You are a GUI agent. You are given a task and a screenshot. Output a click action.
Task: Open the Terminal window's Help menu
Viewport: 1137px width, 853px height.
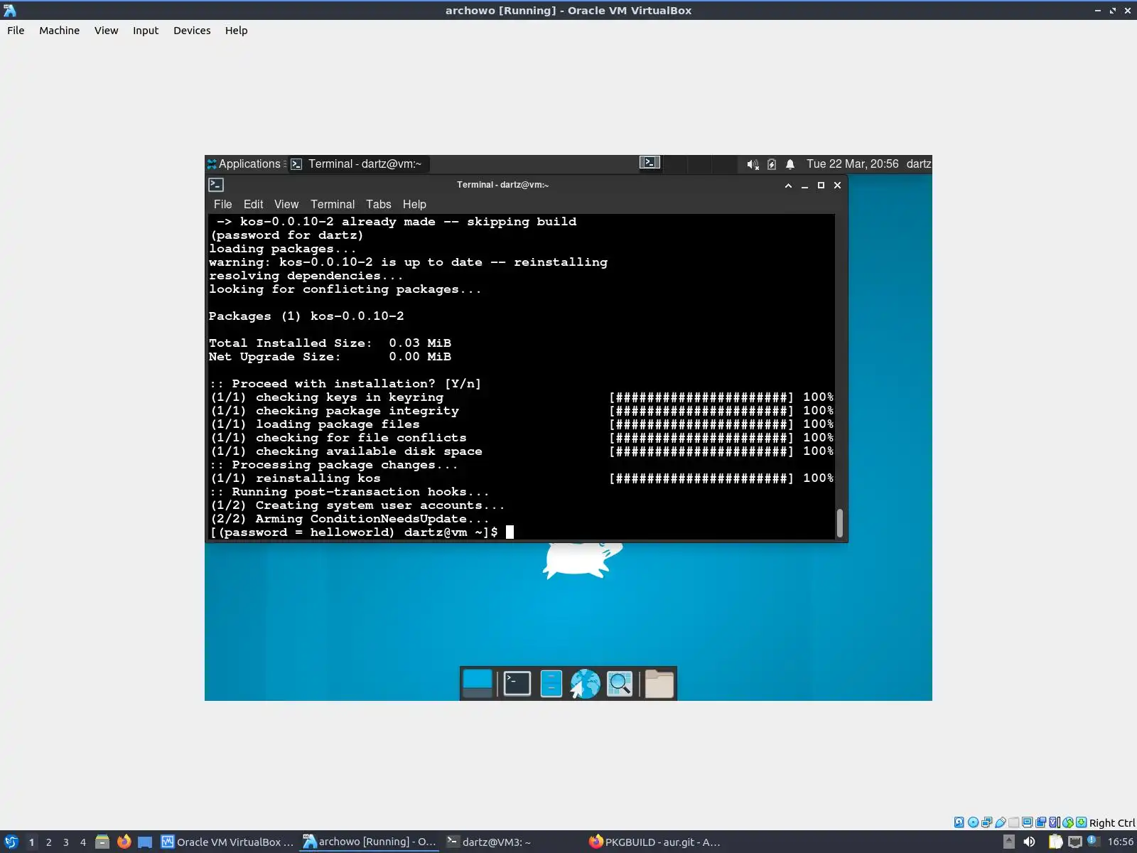(x=414, y=205)
